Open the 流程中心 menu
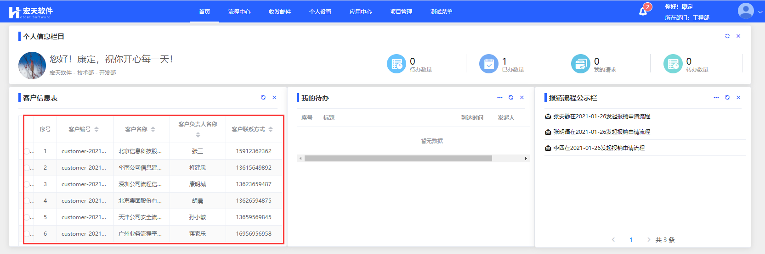Image resolution: width=765 pixels, height=254 pixels. click(239, 12)
